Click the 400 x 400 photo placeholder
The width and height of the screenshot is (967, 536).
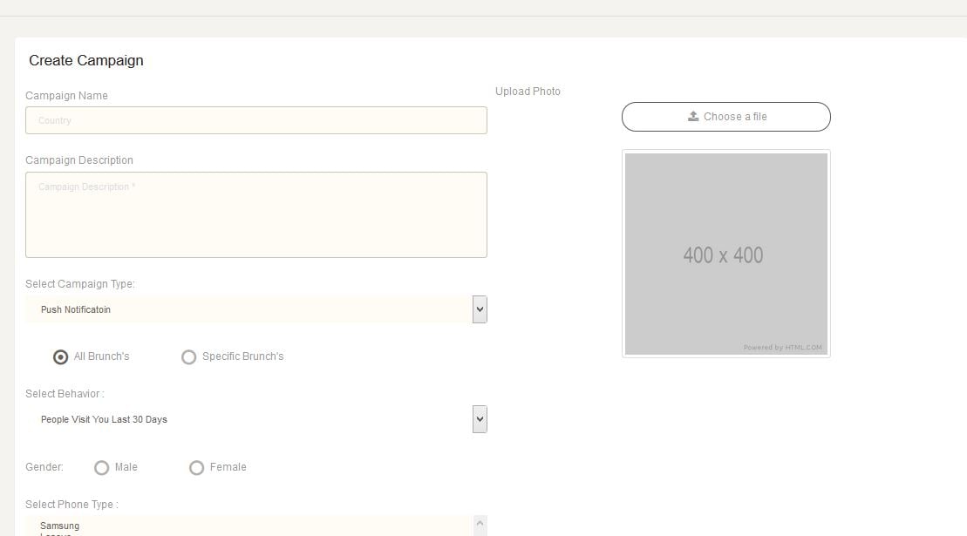click(725, 254)
